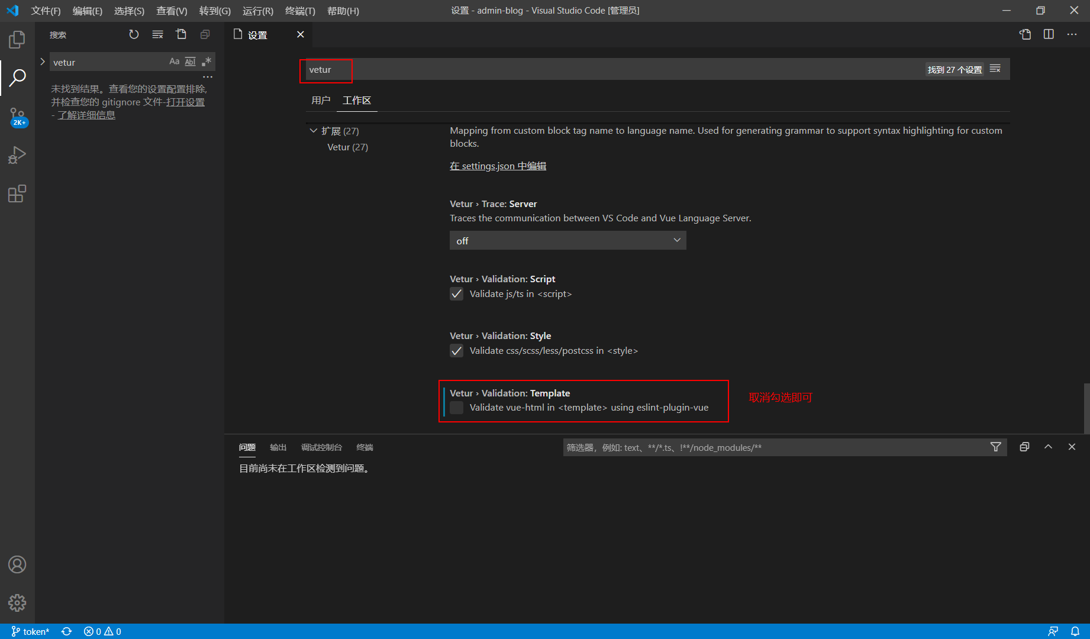Toggle Validate css/scss/less/postcss in style

point(456,350)
